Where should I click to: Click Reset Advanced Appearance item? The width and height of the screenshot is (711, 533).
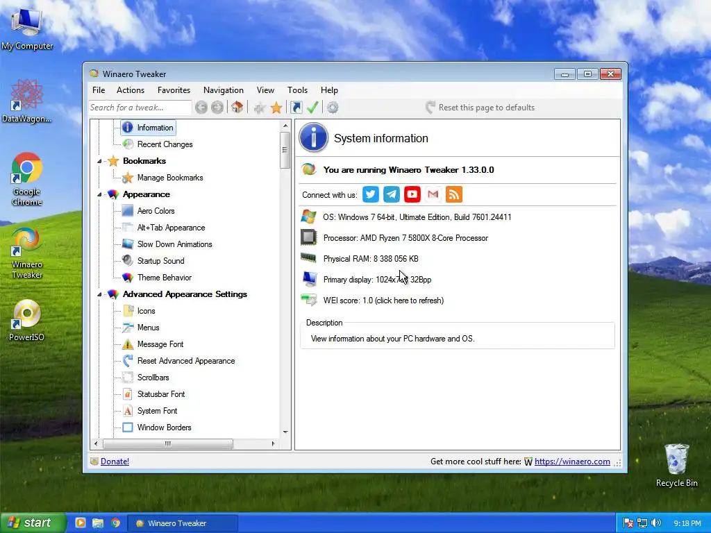186,361
